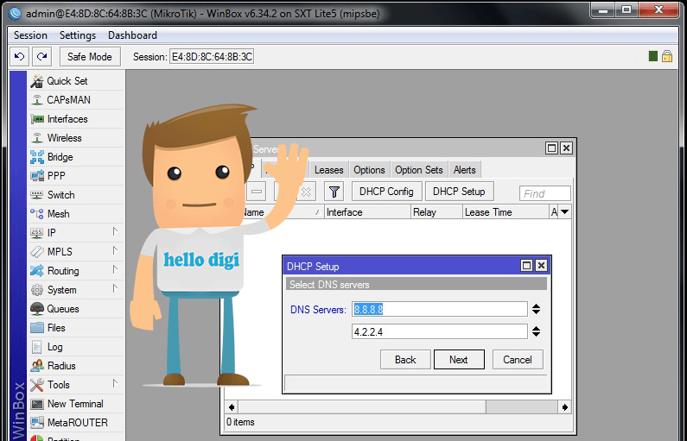Click Cancel in DHCP Setup dialog
The width and height of the screenshot is (687, 441).
pos(518,360)
